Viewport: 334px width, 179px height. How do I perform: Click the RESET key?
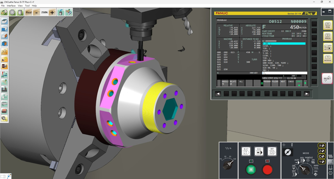(x=327, y=78)
